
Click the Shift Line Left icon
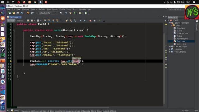pyautogui.click(x=80, y=21)
